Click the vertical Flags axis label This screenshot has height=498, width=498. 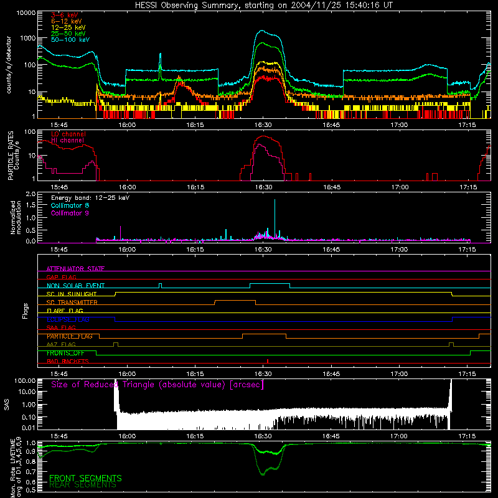coord(26,311)
